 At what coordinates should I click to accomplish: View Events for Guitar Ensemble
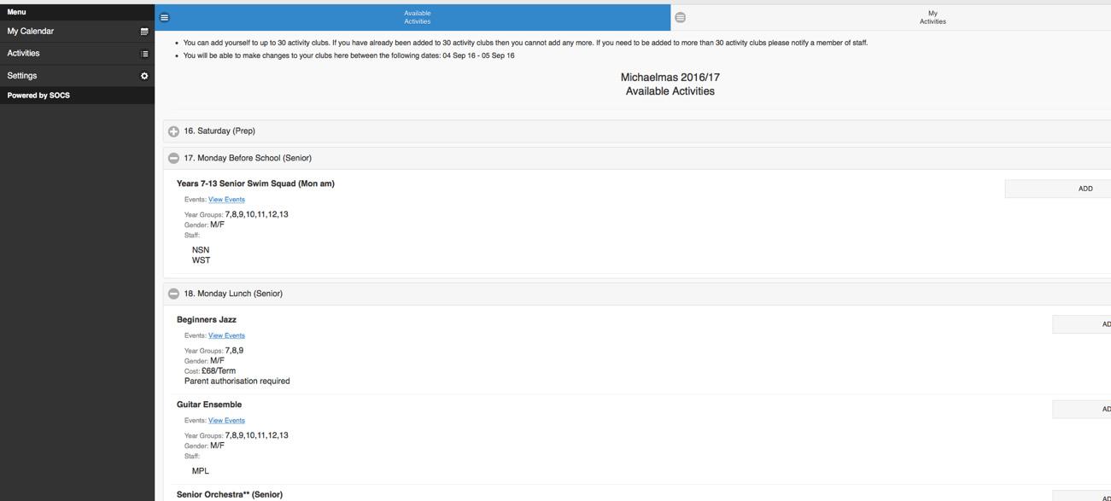226,421
